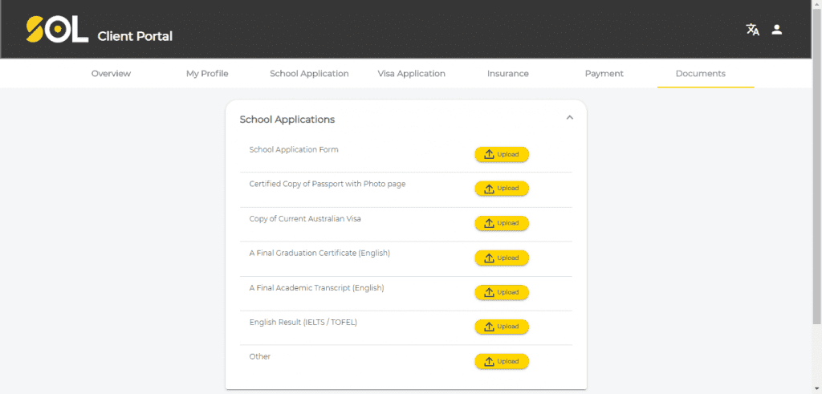Click the language translate icon
The image size is (822, 394).
[x=752, y=30]
